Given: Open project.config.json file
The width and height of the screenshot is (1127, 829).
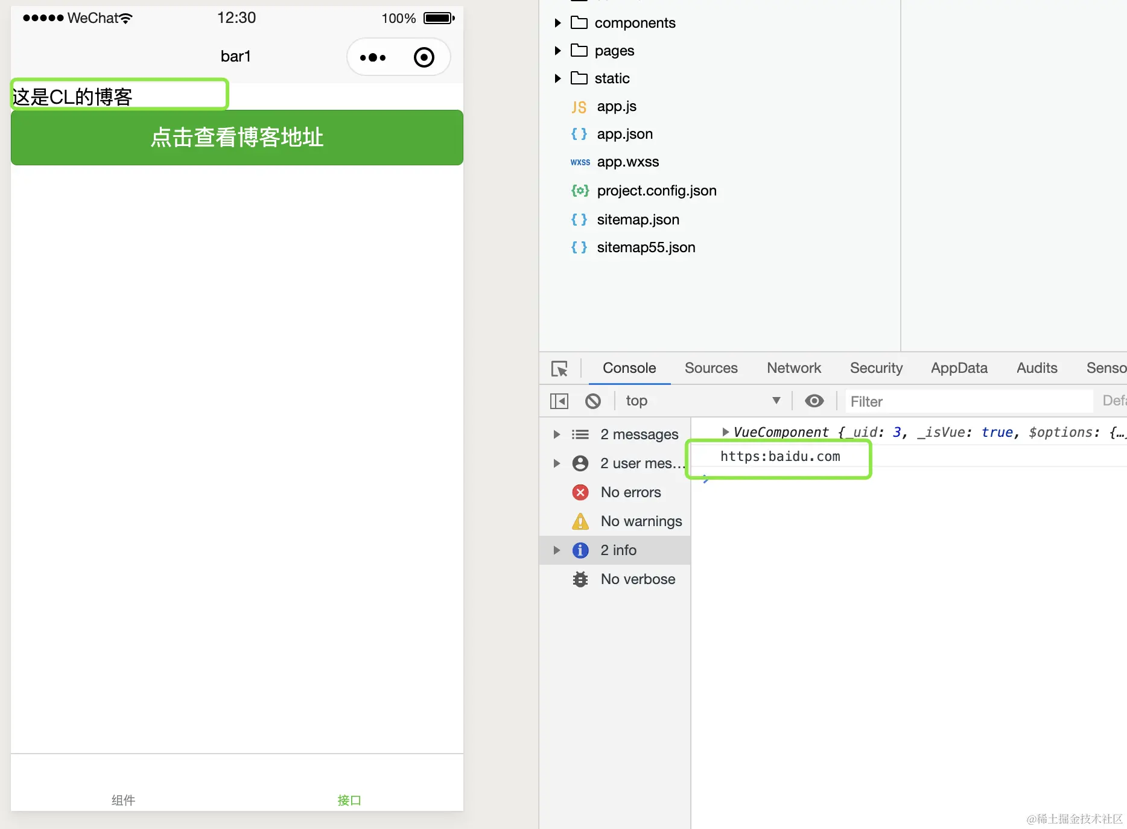Looking at the screenshot, I should point(657,191).
